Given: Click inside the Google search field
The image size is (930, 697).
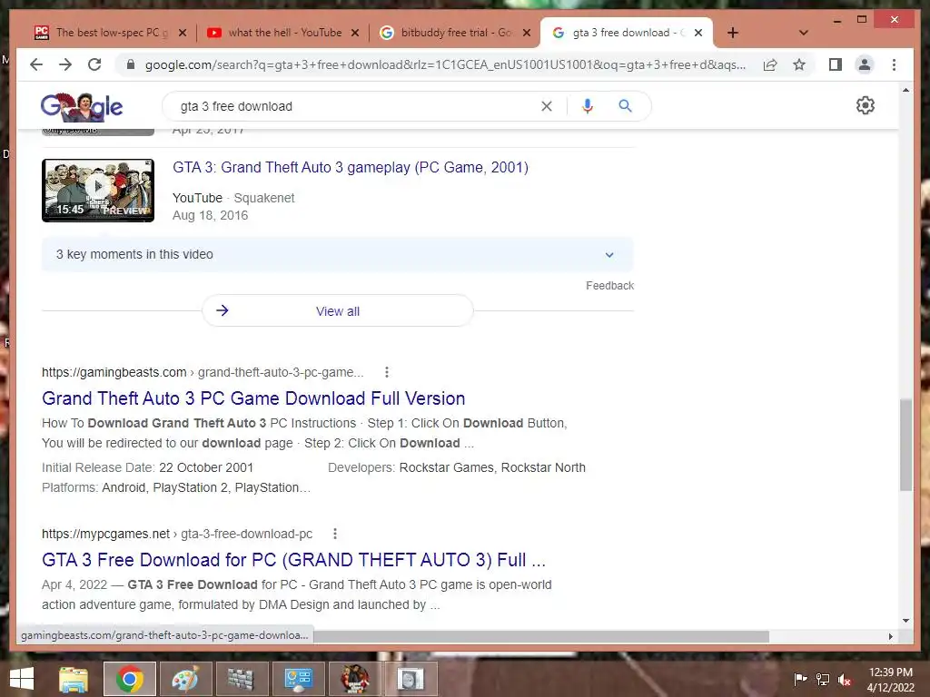Looking at the screenshot, I should point(356,106).
